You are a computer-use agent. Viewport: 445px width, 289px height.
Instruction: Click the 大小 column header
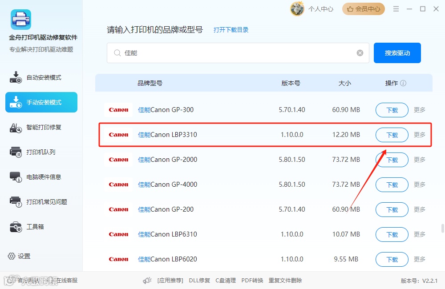[345, 83]
